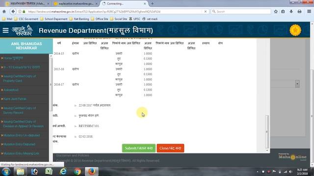This screenshot has height=176, width=314.
Task: Click the Maharashtra government emblem in the header
Action: (295, 30)
